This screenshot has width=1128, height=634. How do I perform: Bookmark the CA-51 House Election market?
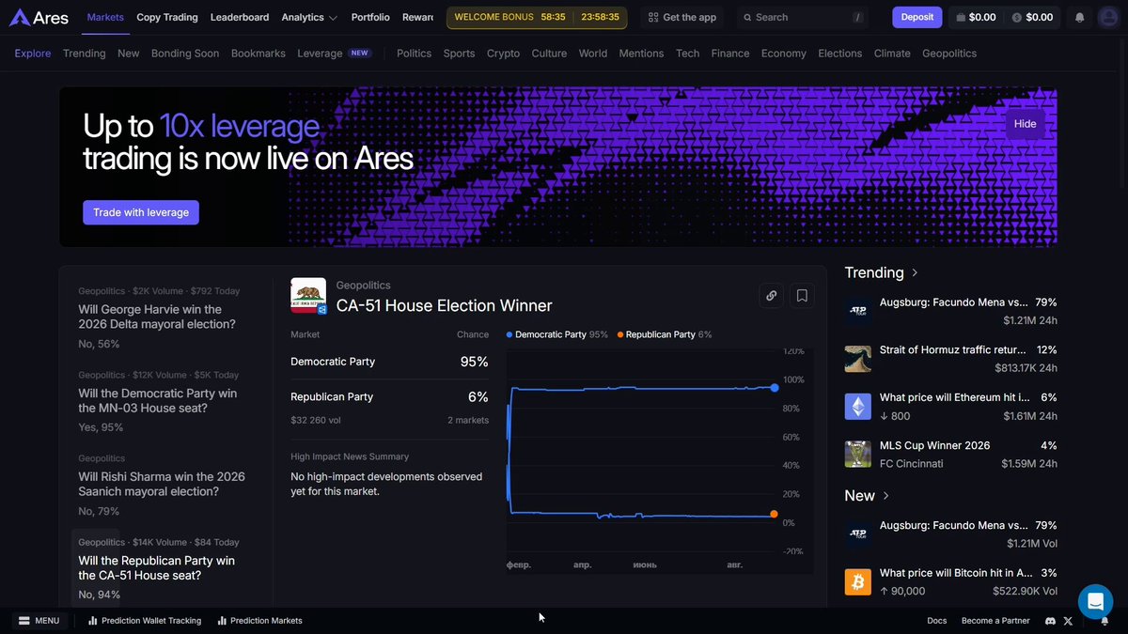pos(802,295)
